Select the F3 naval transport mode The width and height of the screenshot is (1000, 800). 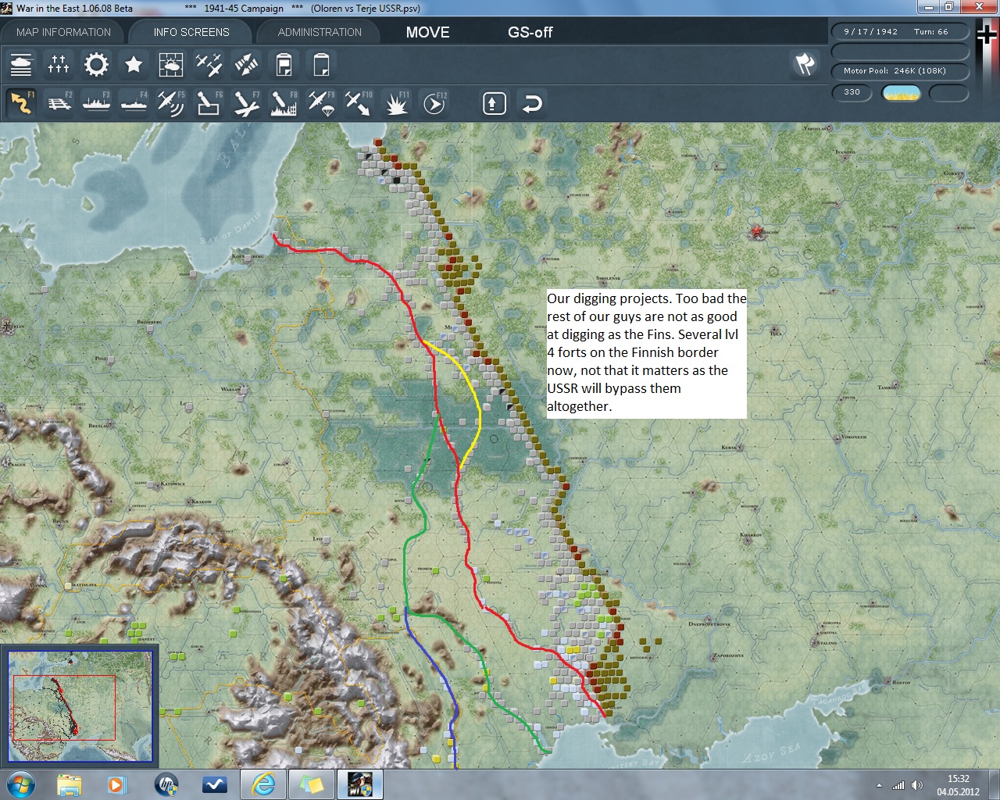[x=96, y=103]
